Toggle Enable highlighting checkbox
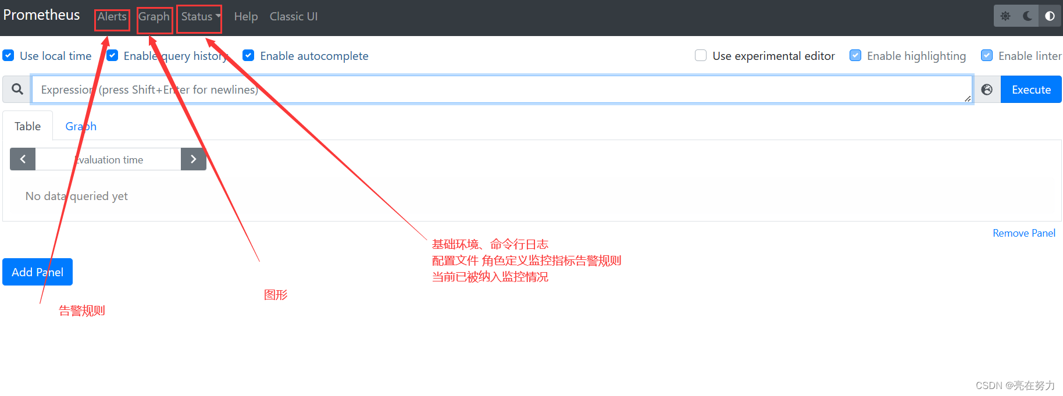This screenshot has width=1063, height=396. [x=855, y=55]
